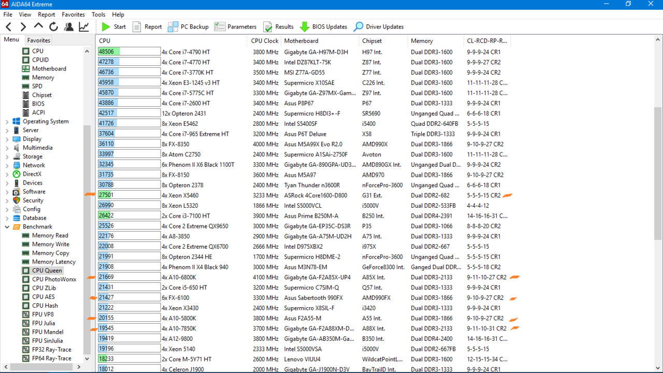
Task: Expand the DirectX tree node
Action: (x=7, y=175)
